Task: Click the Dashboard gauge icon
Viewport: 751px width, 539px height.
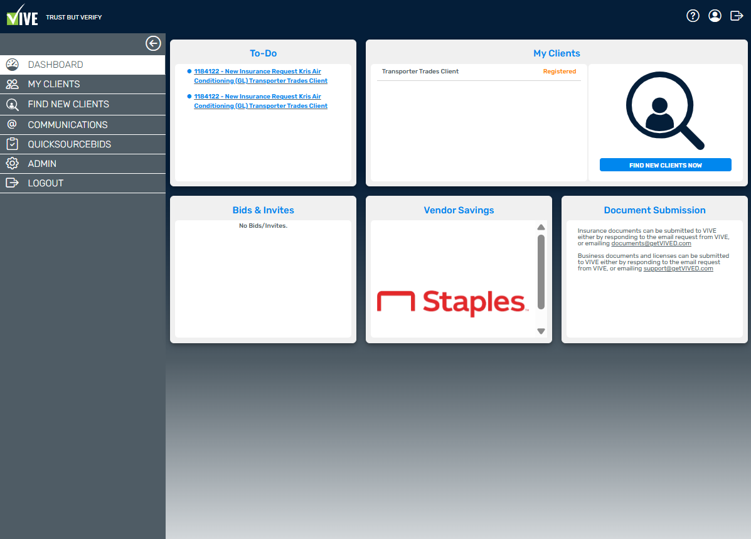Action: [x=13, y=64]
